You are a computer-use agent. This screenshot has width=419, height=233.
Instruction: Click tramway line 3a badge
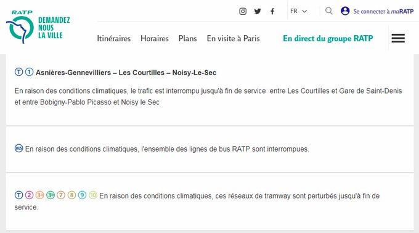[x=40, y=195]
